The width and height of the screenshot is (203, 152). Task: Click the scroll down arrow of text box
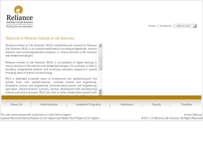click(101, 93)
